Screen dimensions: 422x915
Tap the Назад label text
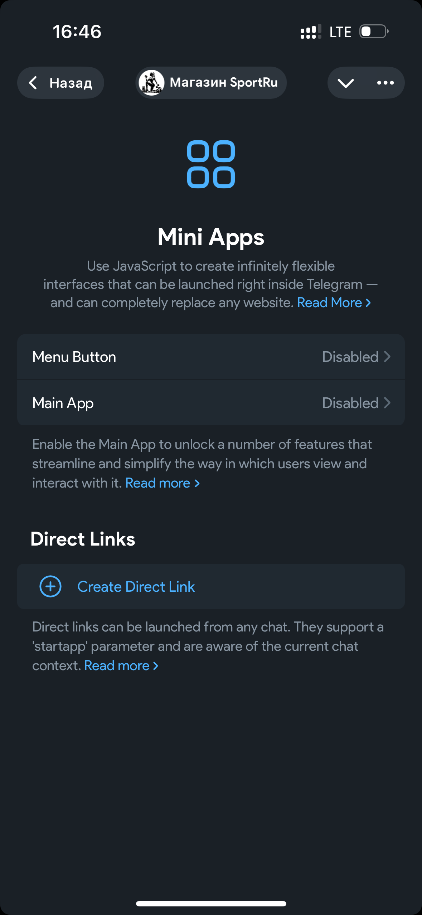click(x=71, y=83)
